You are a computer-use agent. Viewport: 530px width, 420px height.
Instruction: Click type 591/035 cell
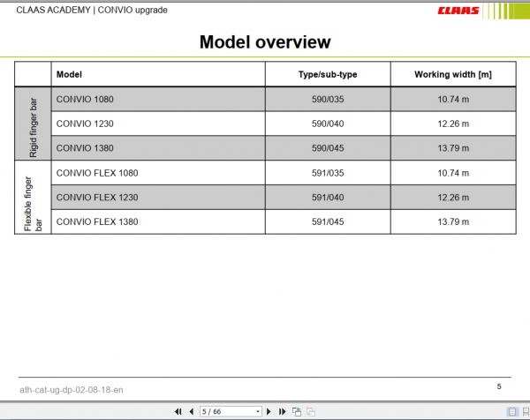[328, 173]
